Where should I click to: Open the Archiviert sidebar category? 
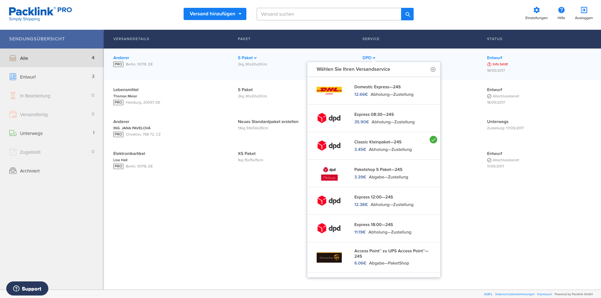tap(52, 171)
